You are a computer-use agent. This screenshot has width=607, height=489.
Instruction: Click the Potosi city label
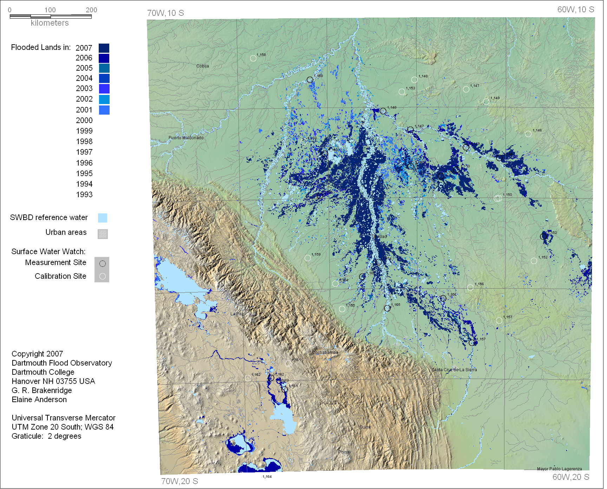[x=344, y=452]
